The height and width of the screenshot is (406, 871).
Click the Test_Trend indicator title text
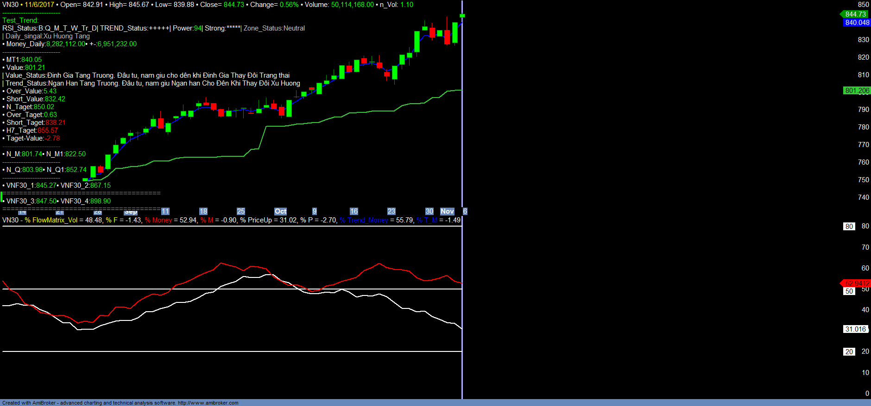click(x=20, y=20)
